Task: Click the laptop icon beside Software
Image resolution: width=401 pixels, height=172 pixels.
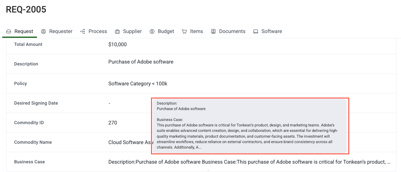Action: (256, 31)
